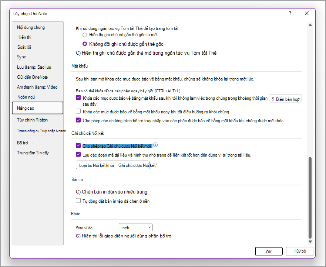Toggle Cho phép các chương trình bổ trợ truy nhập
326x267 pixels.
[x=78, y=120]
